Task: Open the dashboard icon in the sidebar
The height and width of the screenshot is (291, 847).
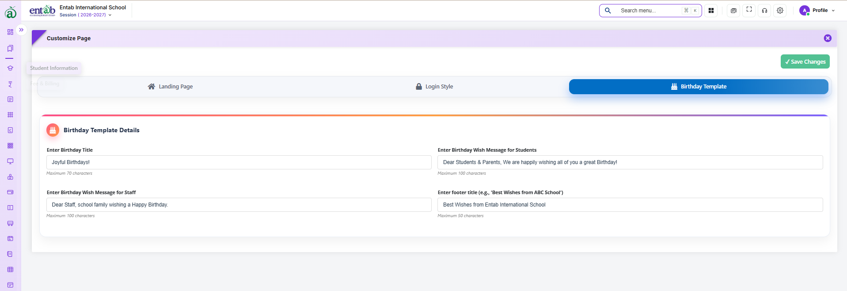Action: tap(10, 32)
